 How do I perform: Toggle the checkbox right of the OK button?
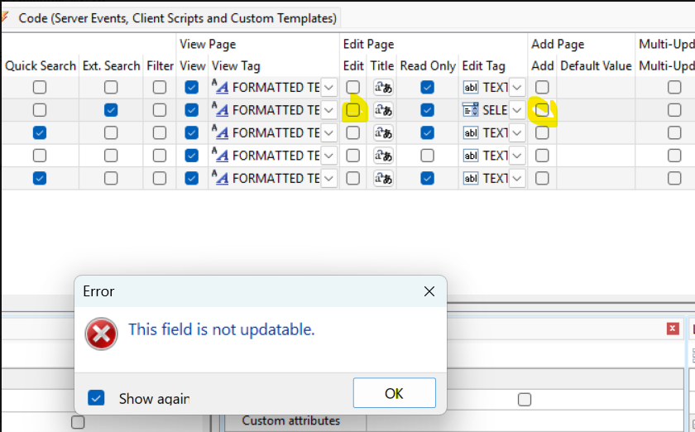525,400
